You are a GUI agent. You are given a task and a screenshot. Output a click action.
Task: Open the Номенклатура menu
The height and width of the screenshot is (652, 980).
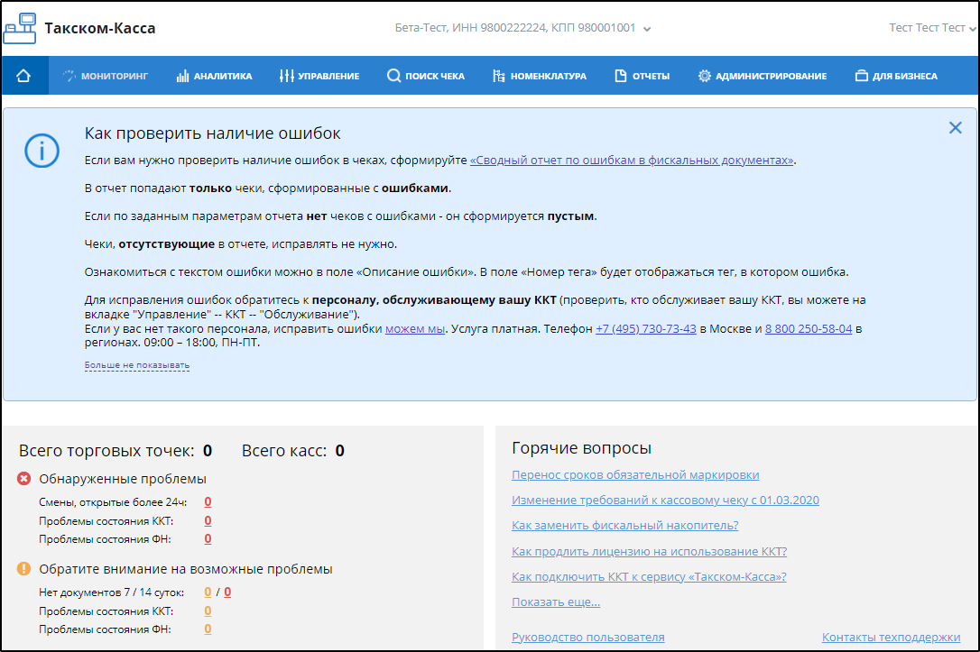click(x=540, y=76)
